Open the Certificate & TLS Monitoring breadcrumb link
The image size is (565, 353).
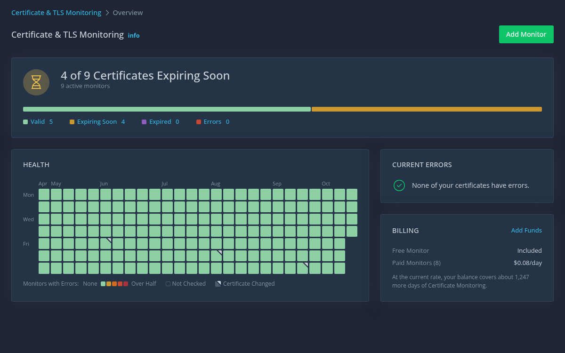tap(56, 13)
